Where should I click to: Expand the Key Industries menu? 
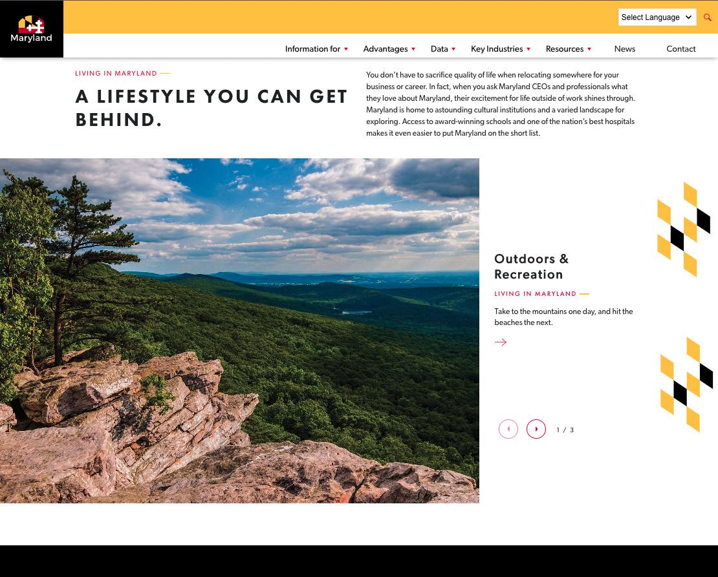coord(501,49)
